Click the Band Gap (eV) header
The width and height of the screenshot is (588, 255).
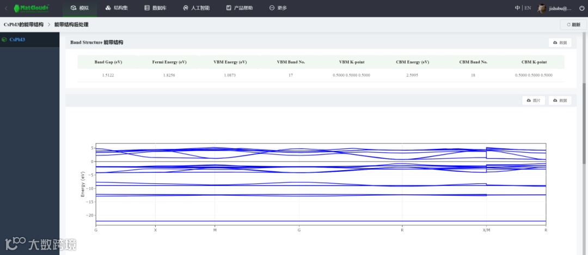(x=108, y=62)
